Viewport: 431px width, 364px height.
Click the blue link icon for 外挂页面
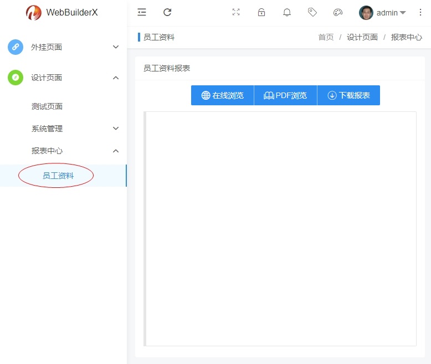[x=16, y=47]
